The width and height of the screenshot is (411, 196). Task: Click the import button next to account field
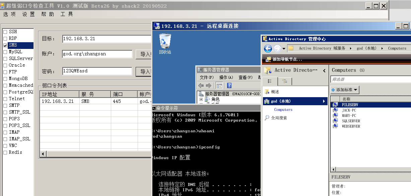click(144, 54)
